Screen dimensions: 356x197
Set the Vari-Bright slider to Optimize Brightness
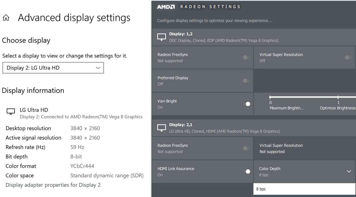pos(338,97)
